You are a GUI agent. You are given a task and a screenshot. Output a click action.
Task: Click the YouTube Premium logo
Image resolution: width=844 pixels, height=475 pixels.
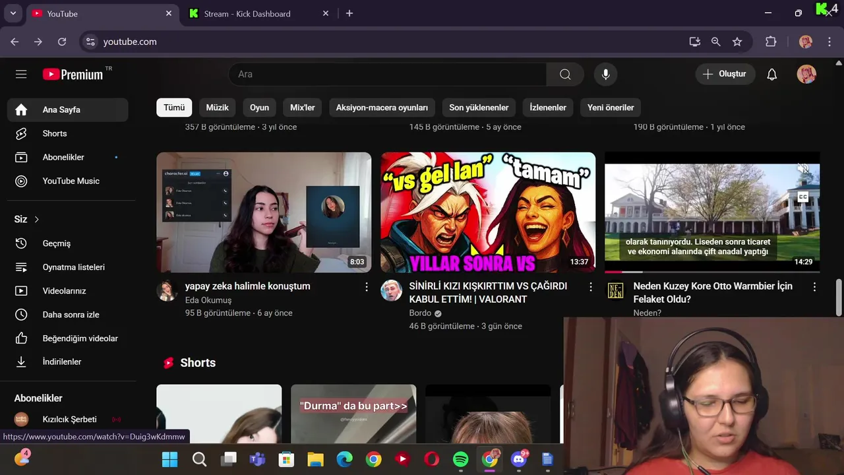coord(73,75)
